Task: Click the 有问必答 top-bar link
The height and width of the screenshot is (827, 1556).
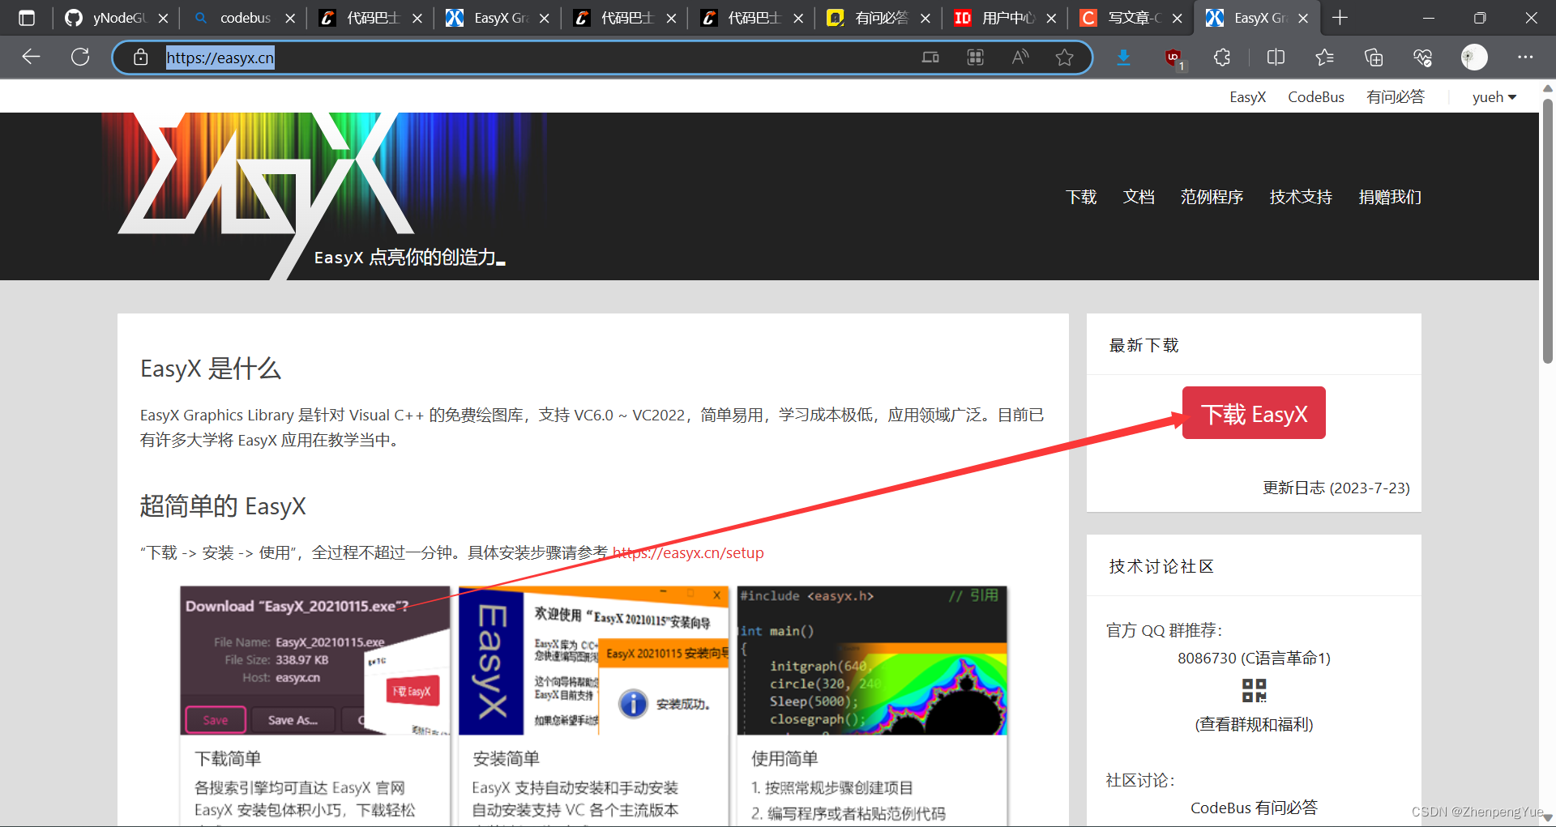Action: click(x=1396, y=97)
